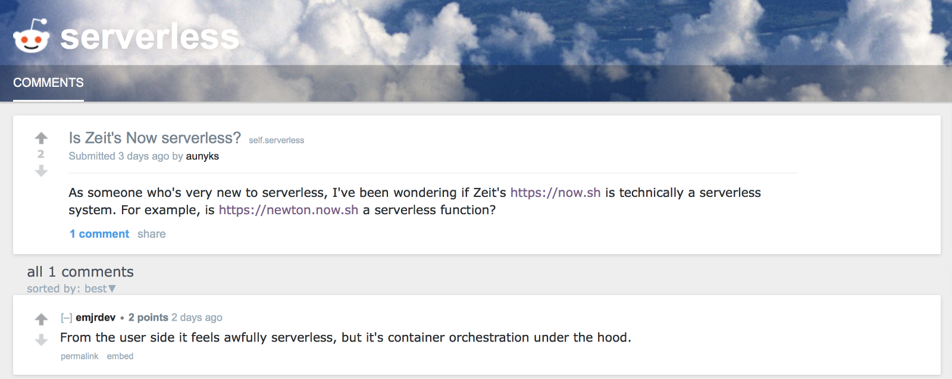Click the Reddit alien logo
Viewport: 952px width, 379px height.
[x=31, y=36]
